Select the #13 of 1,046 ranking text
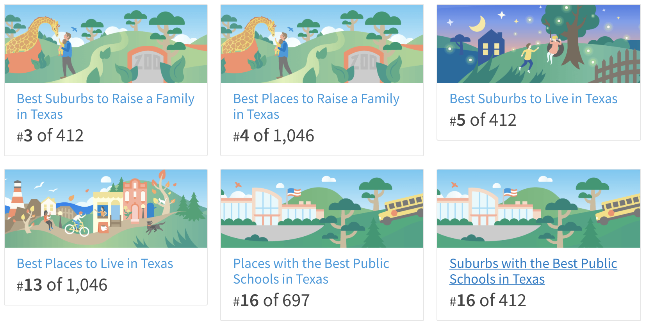Image resolution: width=645 pixels, height=325 pixels. click(x=62, y=285)
